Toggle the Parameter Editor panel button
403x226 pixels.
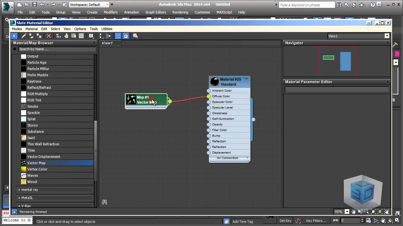click(x=126, y=36)
